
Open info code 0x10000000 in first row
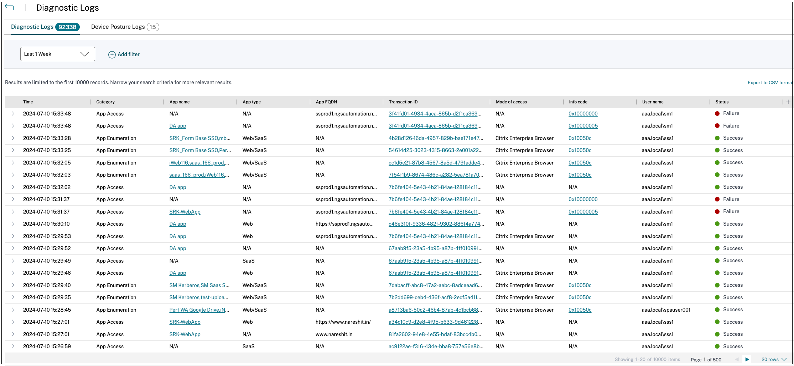point(583,114)
